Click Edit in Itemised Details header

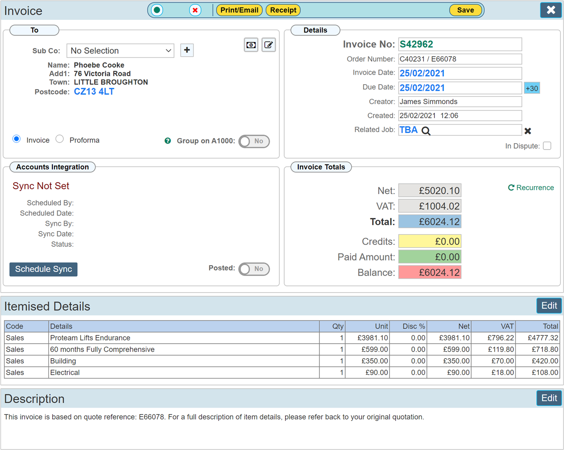tap(549, 306)
